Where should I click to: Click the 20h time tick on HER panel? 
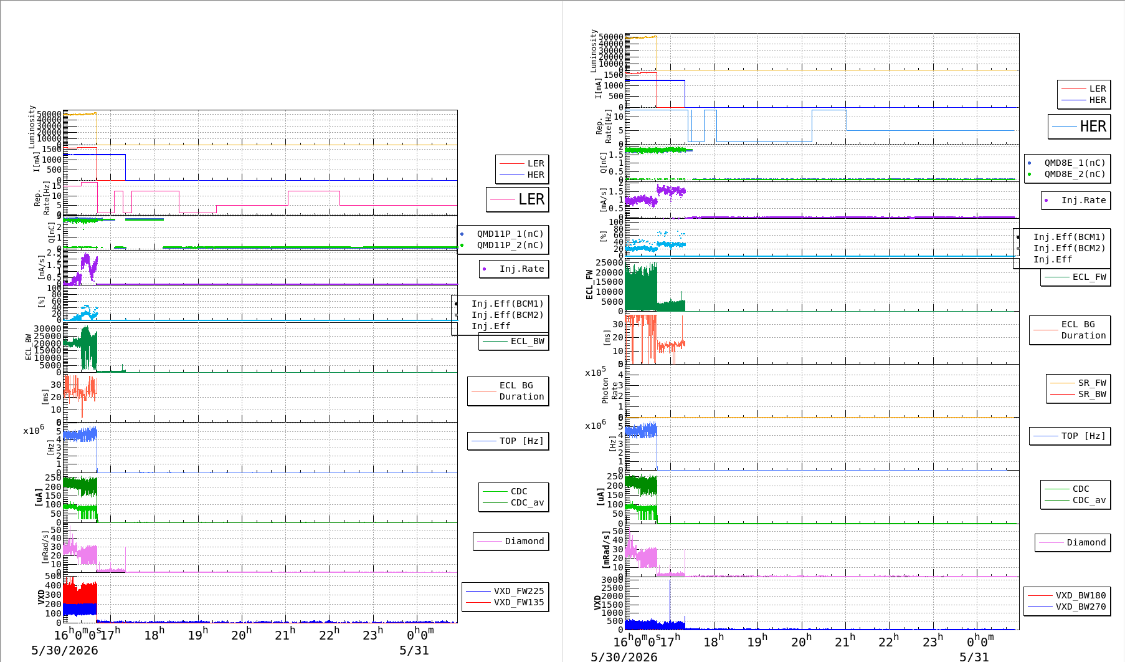point(801,640)
